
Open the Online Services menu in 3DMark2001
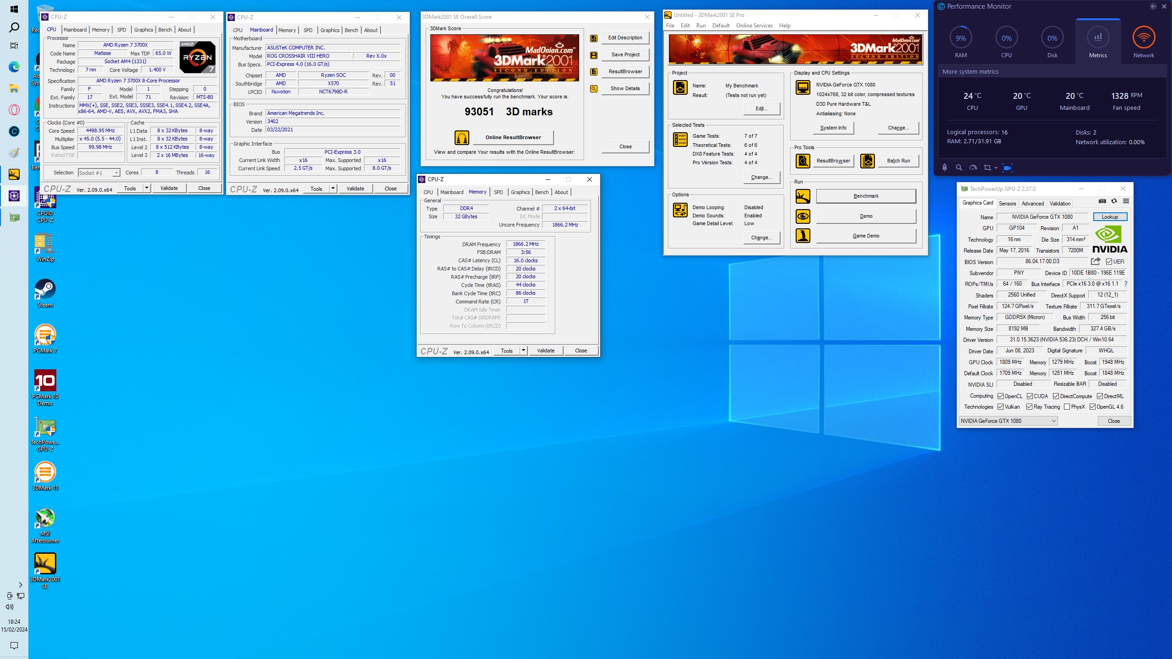point(754,26)
